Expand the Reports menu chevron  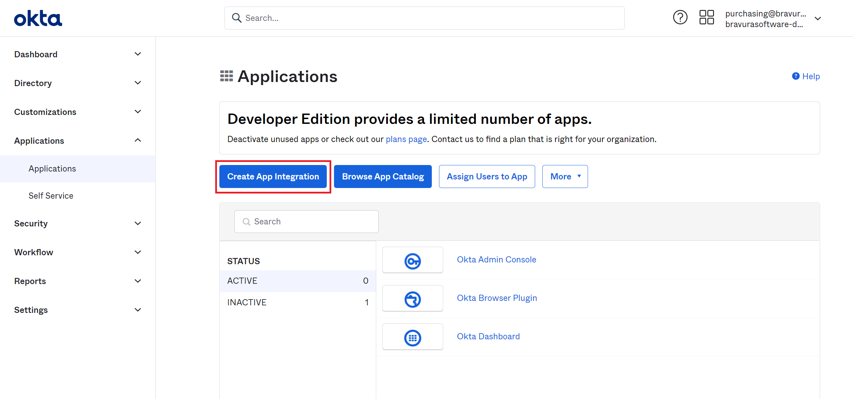(x=138, y=281)
